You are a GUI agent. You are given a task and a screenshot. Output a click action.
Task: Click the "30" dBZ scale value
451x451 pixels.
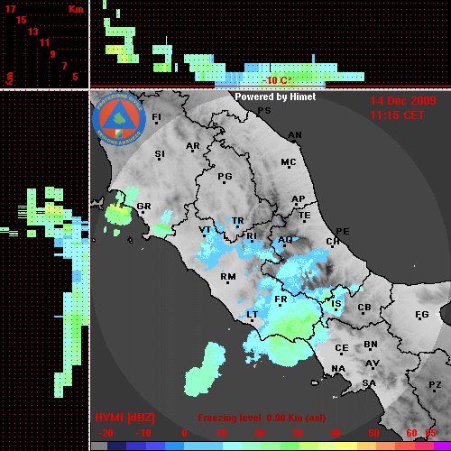[297, 433]
